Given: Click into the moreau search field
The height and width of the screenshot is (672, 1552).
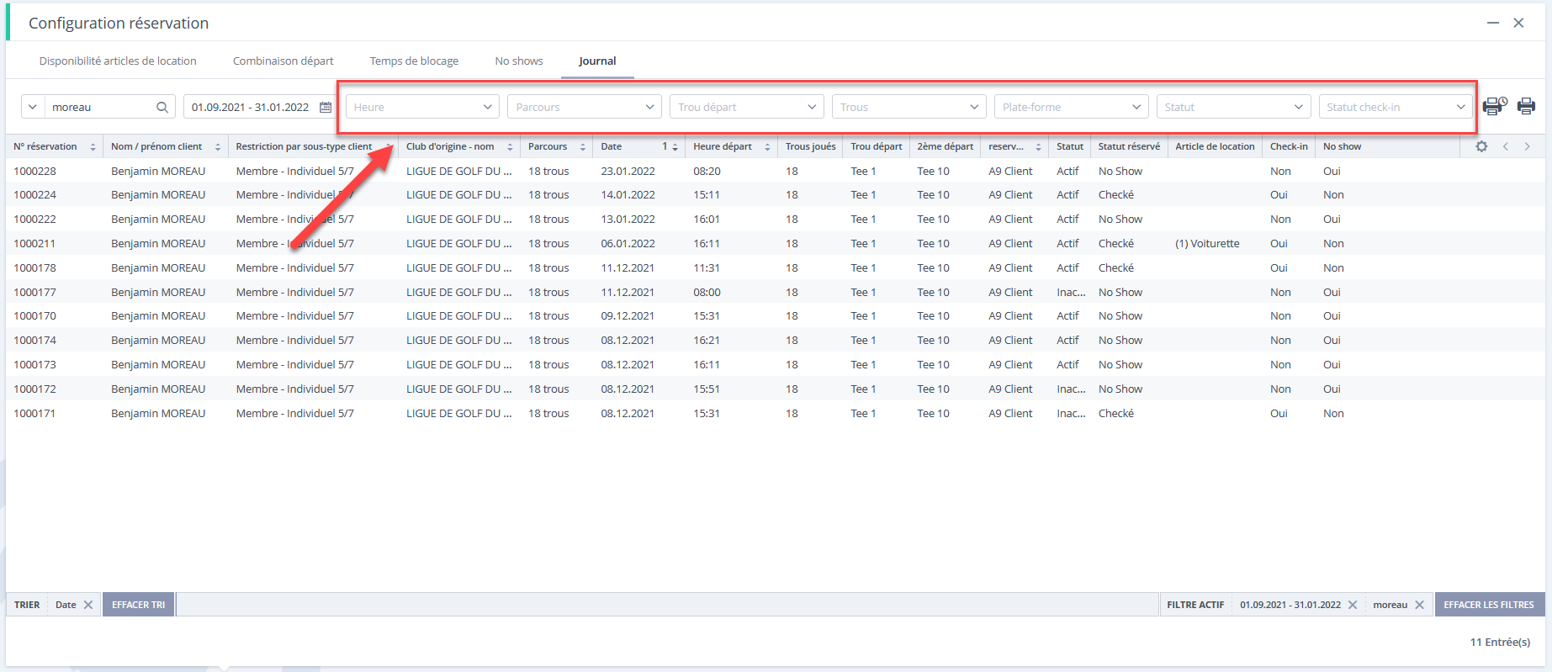Looking at the screenshot, I should pyautogui.click(x=99, y=107).
